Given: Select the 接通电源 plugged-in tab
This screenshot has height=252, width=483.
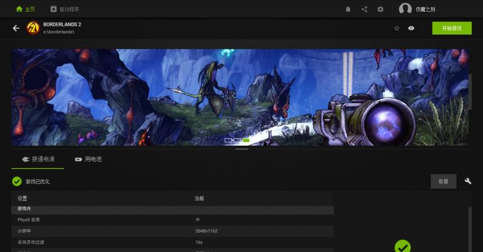Looking at the screenshot, I should click(x=38, y=159).
